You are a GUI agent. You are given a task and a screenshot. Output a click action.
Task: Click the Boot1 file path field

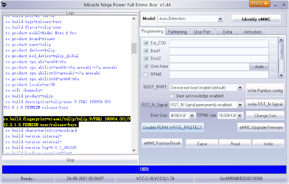click(219, 51)
